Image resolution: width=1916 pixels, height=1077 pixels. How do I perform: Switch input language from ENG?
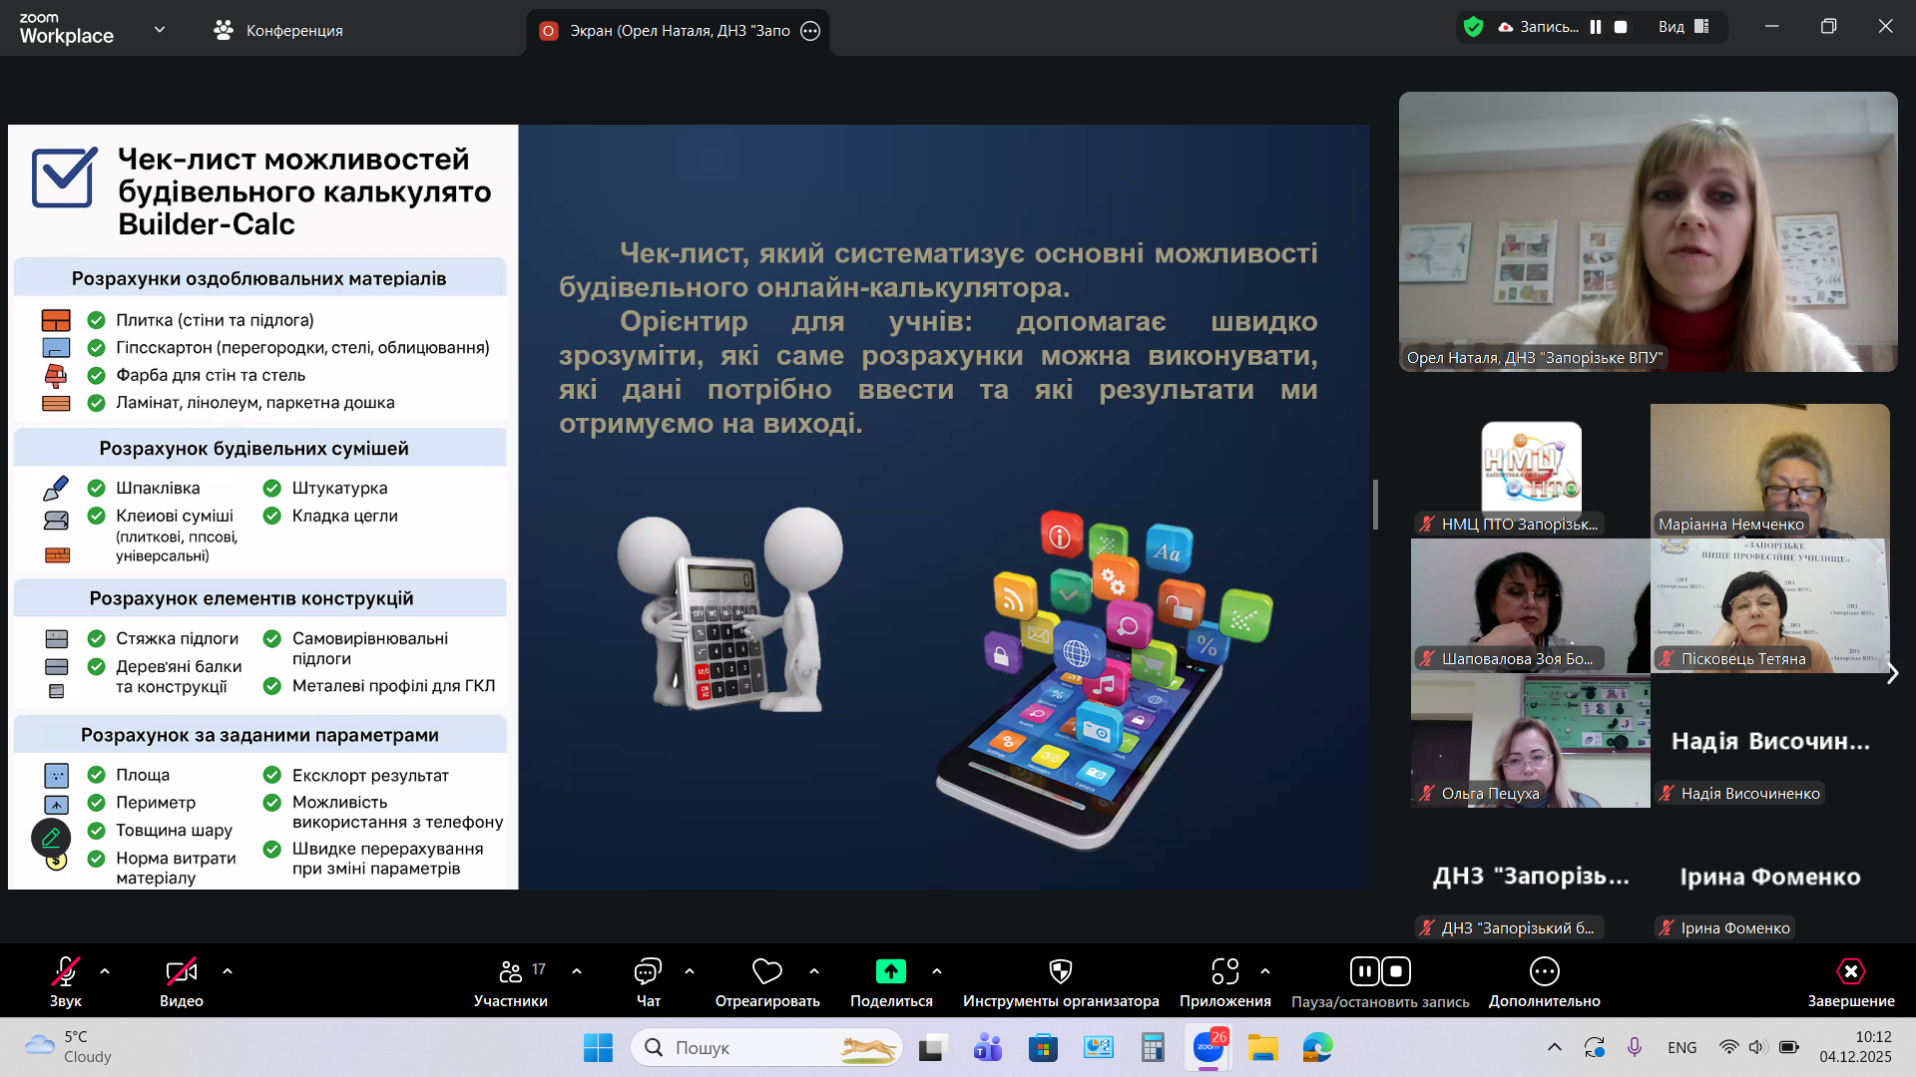coord(1682,1047)
